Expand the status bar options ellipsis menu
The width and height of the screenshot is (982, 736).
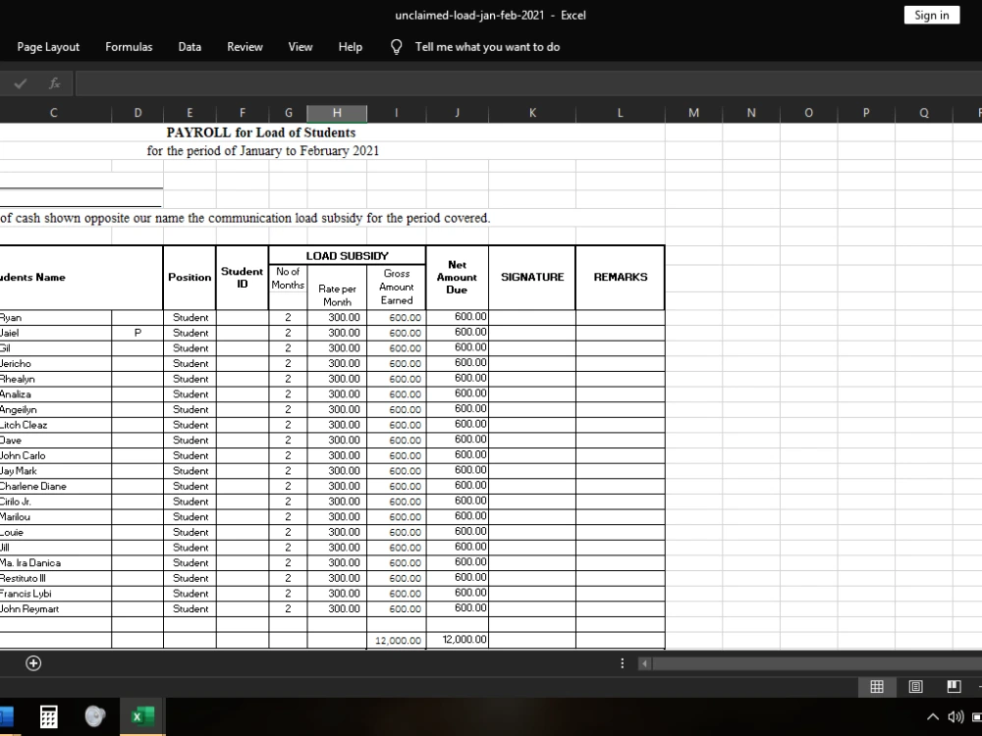(x=622, y=664)
